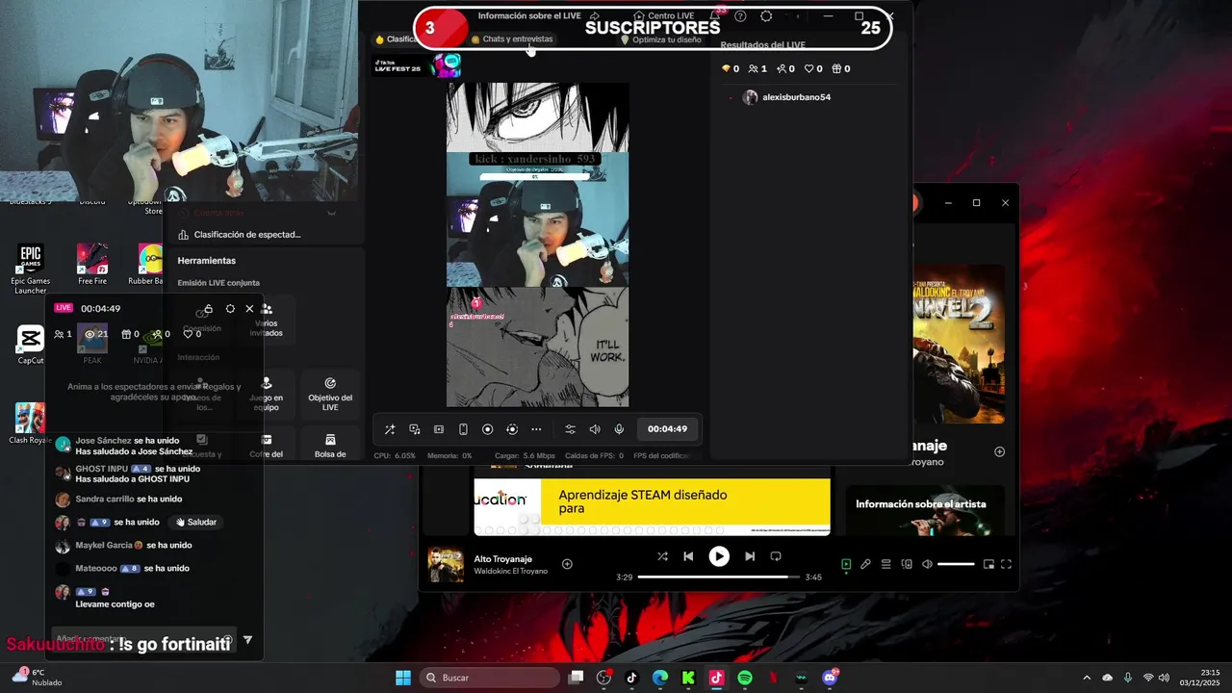Open the scene layout icon
This screenshot has height=693, width=1232.
click(x=439, y=429)
